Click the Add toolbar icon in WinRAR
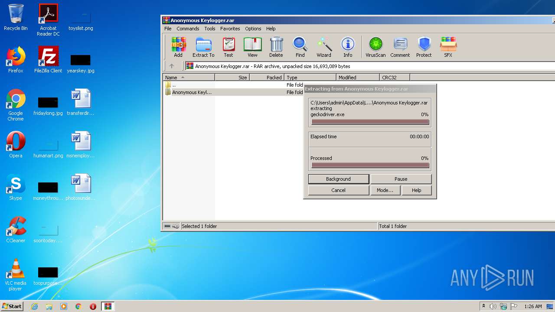The height and width of the screenshot is (312, 555). pos(178,47)
